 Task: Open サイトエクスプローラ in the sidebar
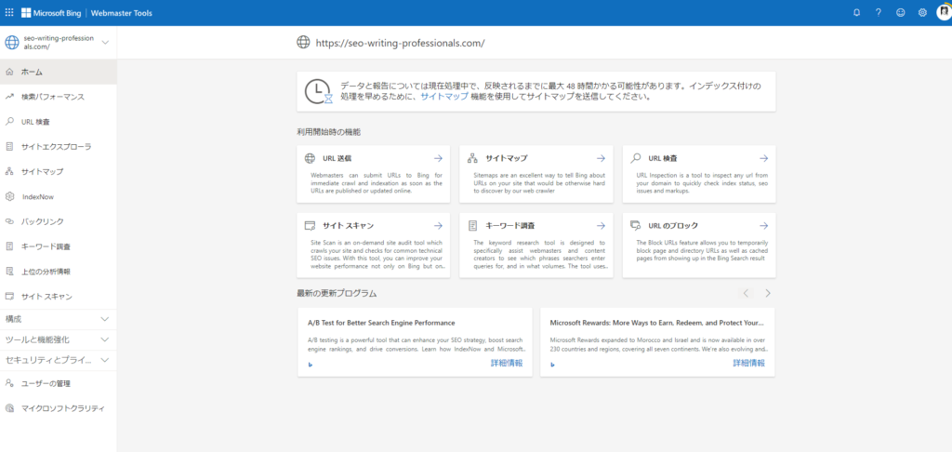click(x=59, y=146)
